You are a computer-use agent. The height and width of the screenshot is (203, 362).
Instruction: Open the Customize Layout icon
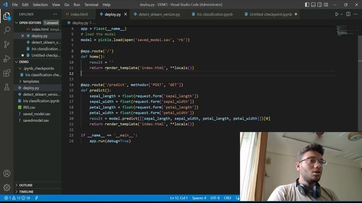326,5
